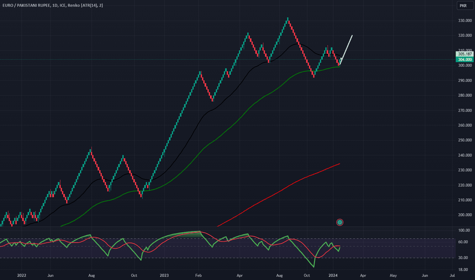Click the 2023 time axis label
This screenshot has width=475, height=280.
[x=164, y=275]
